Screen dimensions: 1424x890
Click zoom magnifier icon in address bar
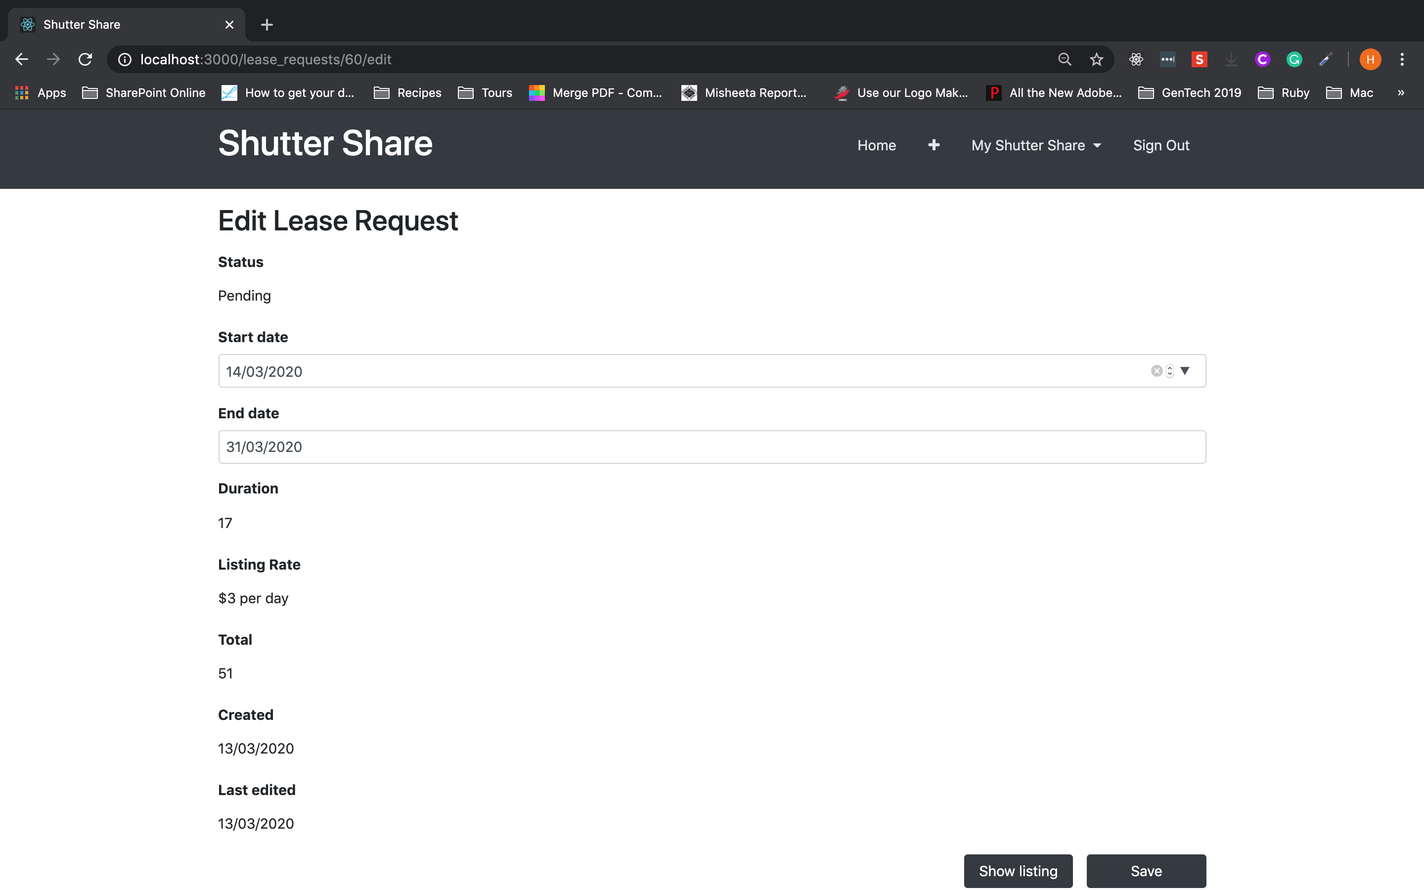click(1065, 59)
